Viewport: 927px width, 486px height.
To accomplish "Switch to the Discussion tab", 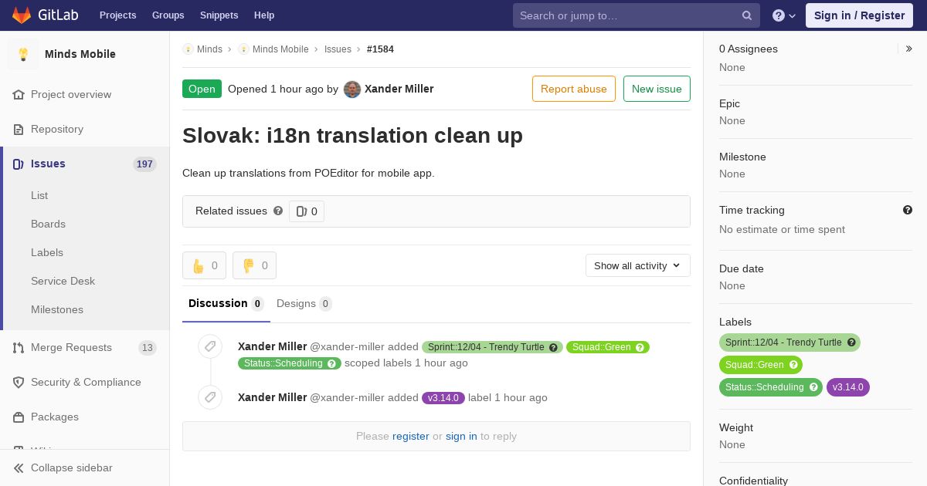I will tap(226, 304).
